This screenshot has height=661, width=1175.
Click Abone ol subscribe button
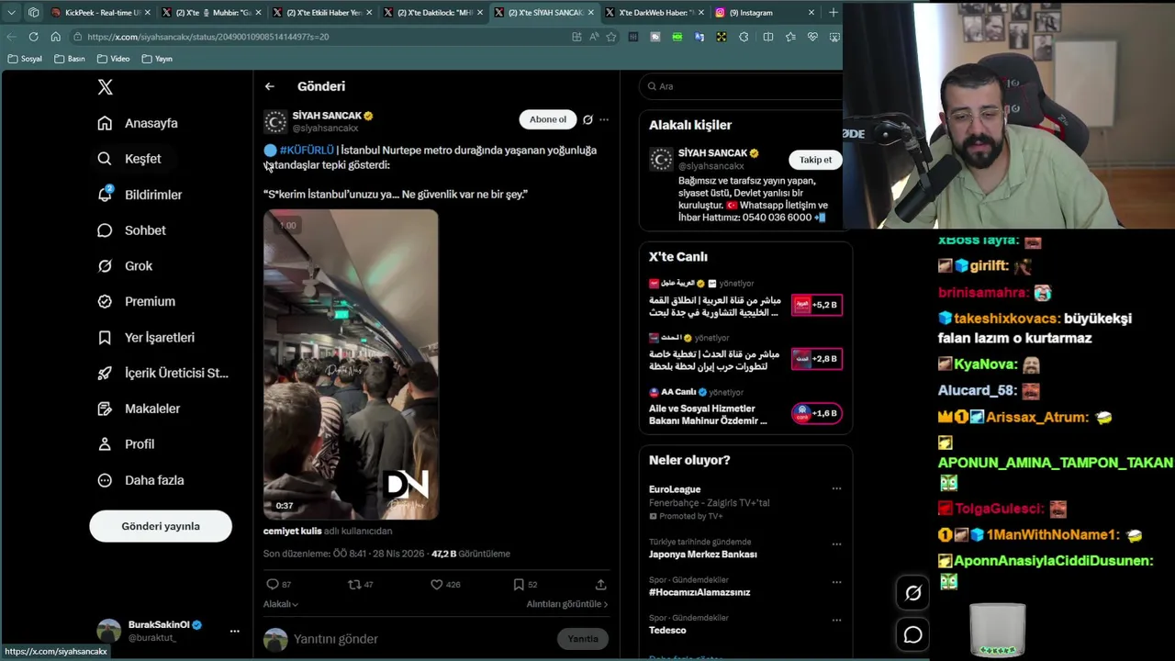[x=548, y=119]
